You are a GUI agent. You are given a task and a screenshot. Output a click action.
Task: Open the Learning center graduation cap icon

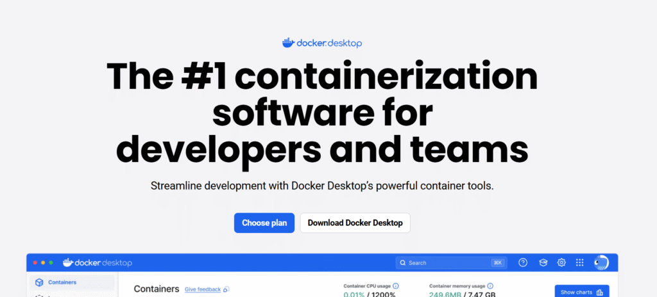pyautogui.click(x=542, y=262)
